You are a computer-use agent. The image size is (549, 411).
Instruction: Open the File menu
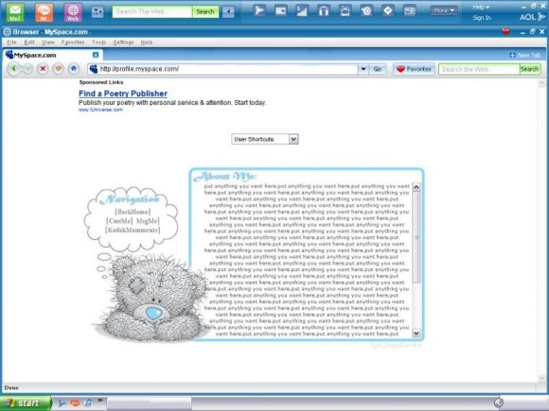tap(11, 43)
